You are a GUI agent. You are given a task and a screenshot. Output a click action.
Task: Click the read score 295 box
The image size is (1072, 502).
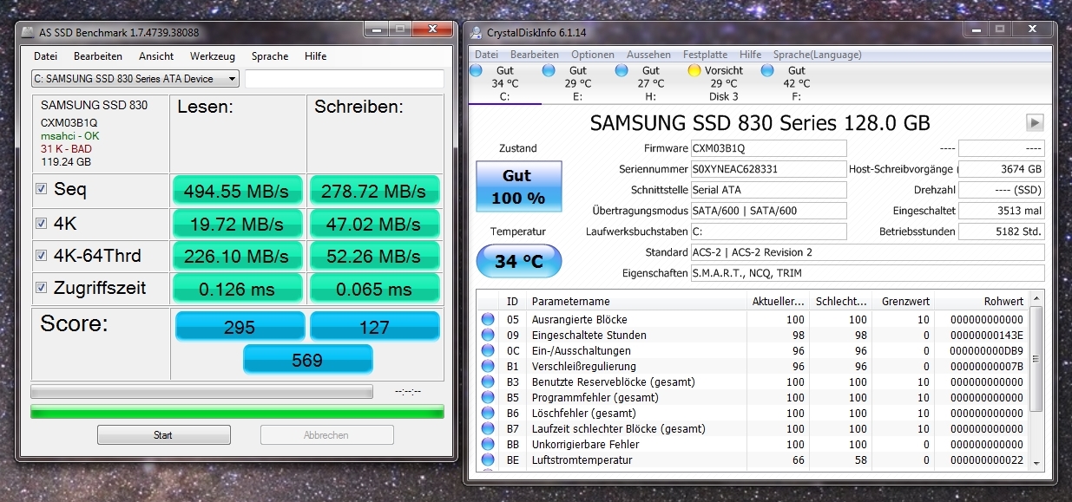[x=240, y=327]
